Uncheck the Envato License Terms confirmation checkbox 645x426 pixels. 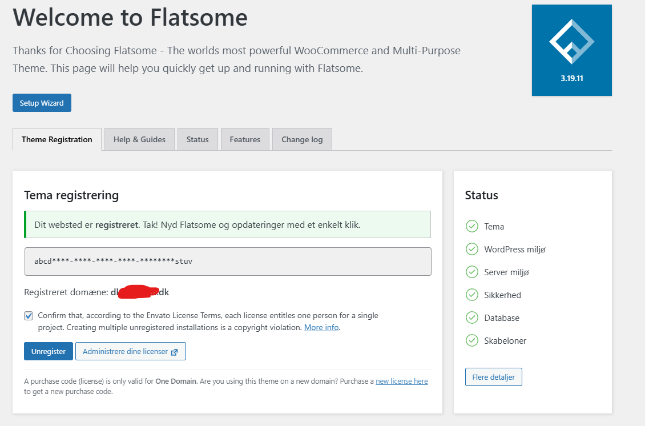click(29, 316)
